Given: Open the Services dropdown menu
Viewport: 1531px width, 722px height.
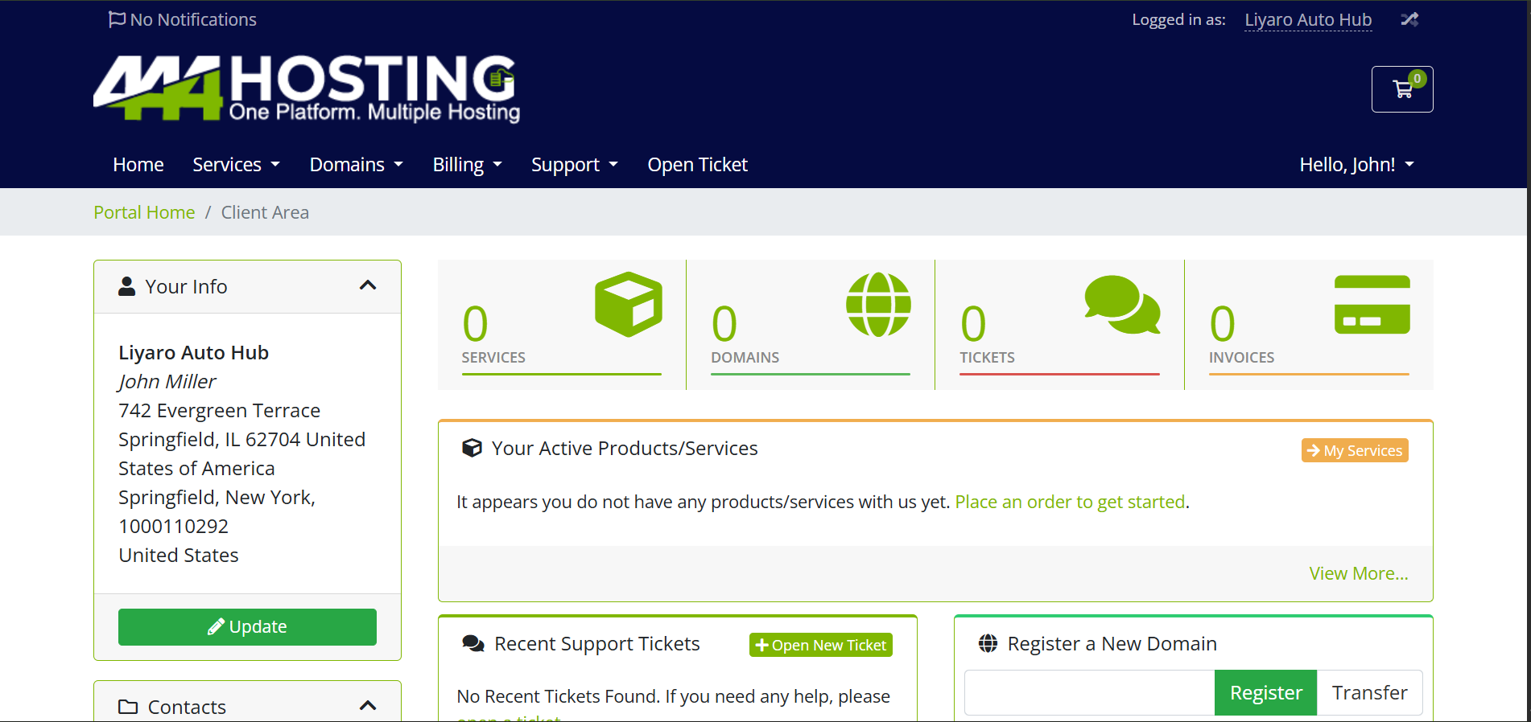Looking at the screenshot, I should pos(236,165).
